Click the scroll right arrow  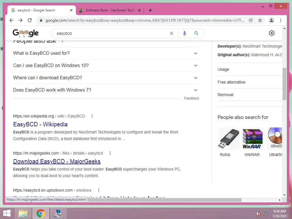(x=279, y=200)
